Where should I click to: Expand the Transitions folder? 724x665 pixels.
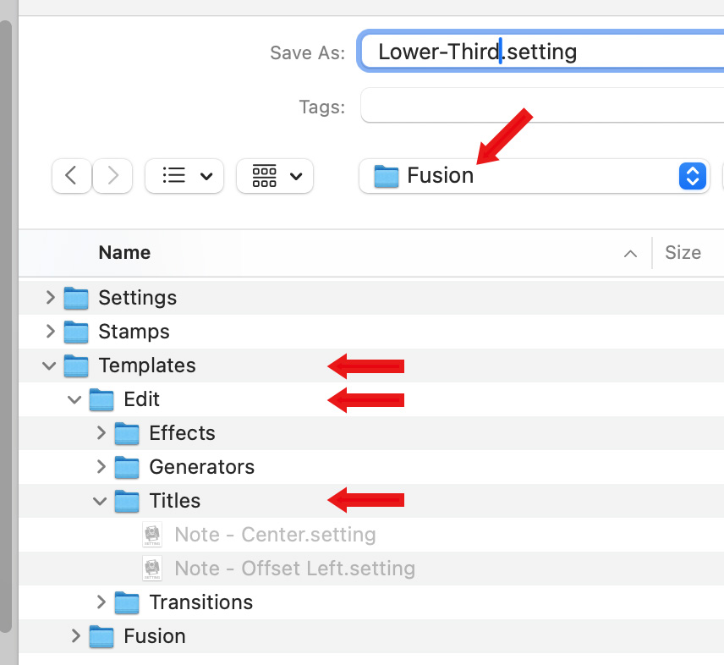tap(101, 602)
